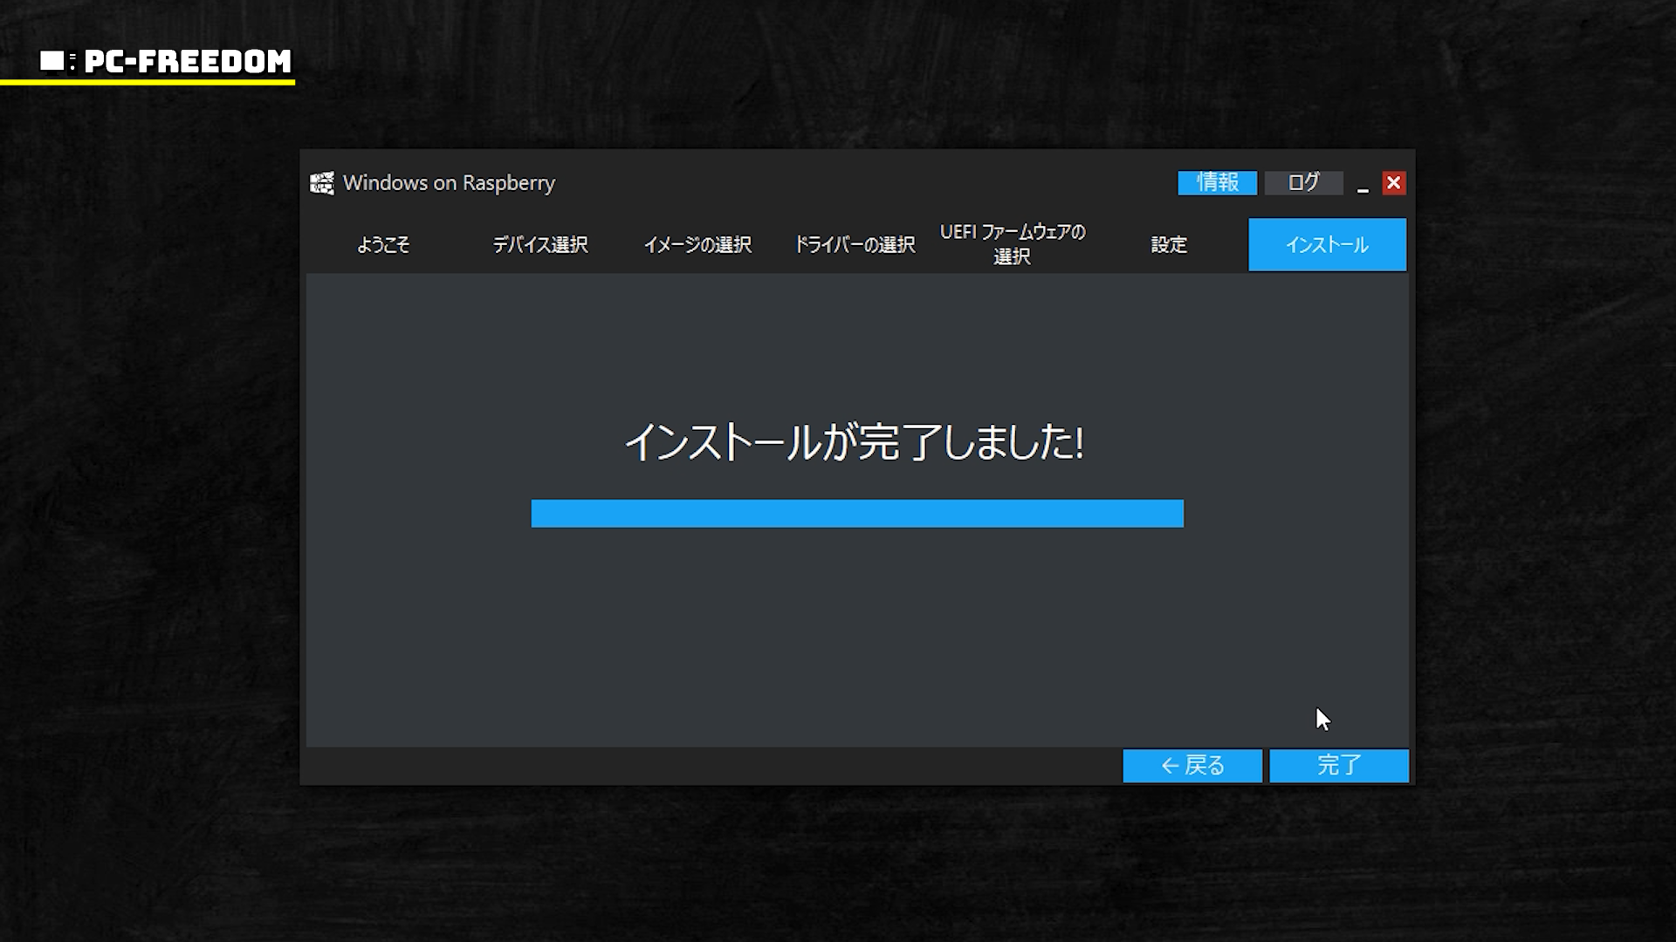
Task: Select the イメージの選択 tab
Action: click(x=697, y=245)
